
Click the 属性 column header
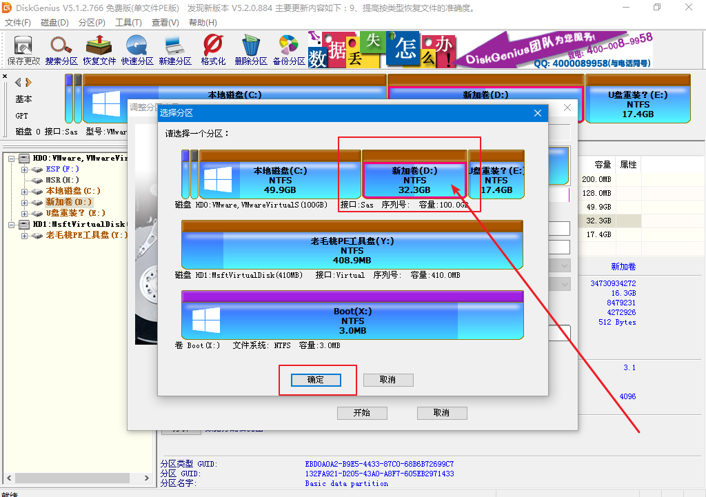point(628,165)
